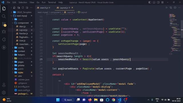
Task: Open the View menu
Action: pyautogui.click(x=32, y=2)
